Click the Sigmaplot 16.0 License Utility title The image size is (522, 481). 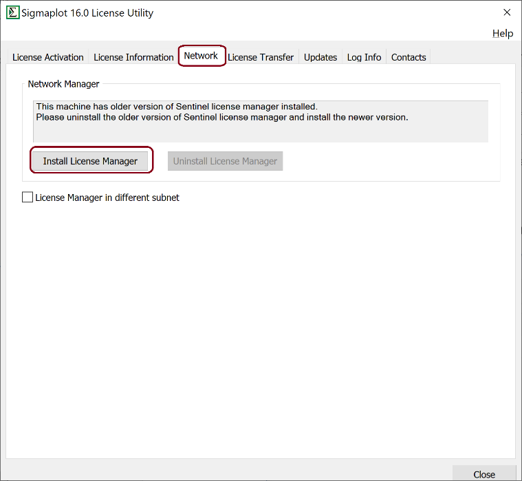click(x=87, y=13)
